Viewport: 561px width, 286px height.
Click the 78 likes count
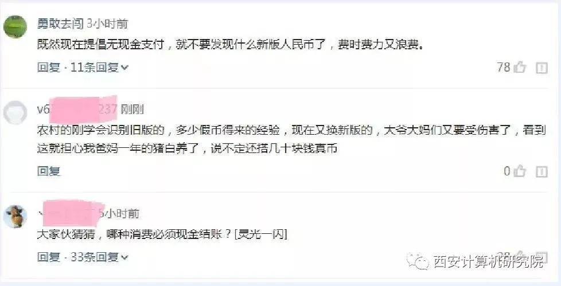tap(504, 67)
